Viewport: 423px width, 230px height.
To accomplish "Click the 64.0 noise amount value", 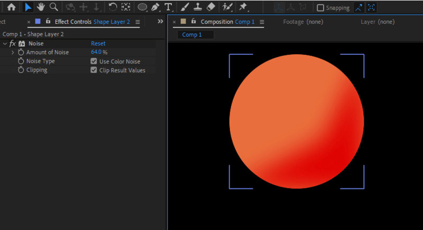I will tap(96, 53).
